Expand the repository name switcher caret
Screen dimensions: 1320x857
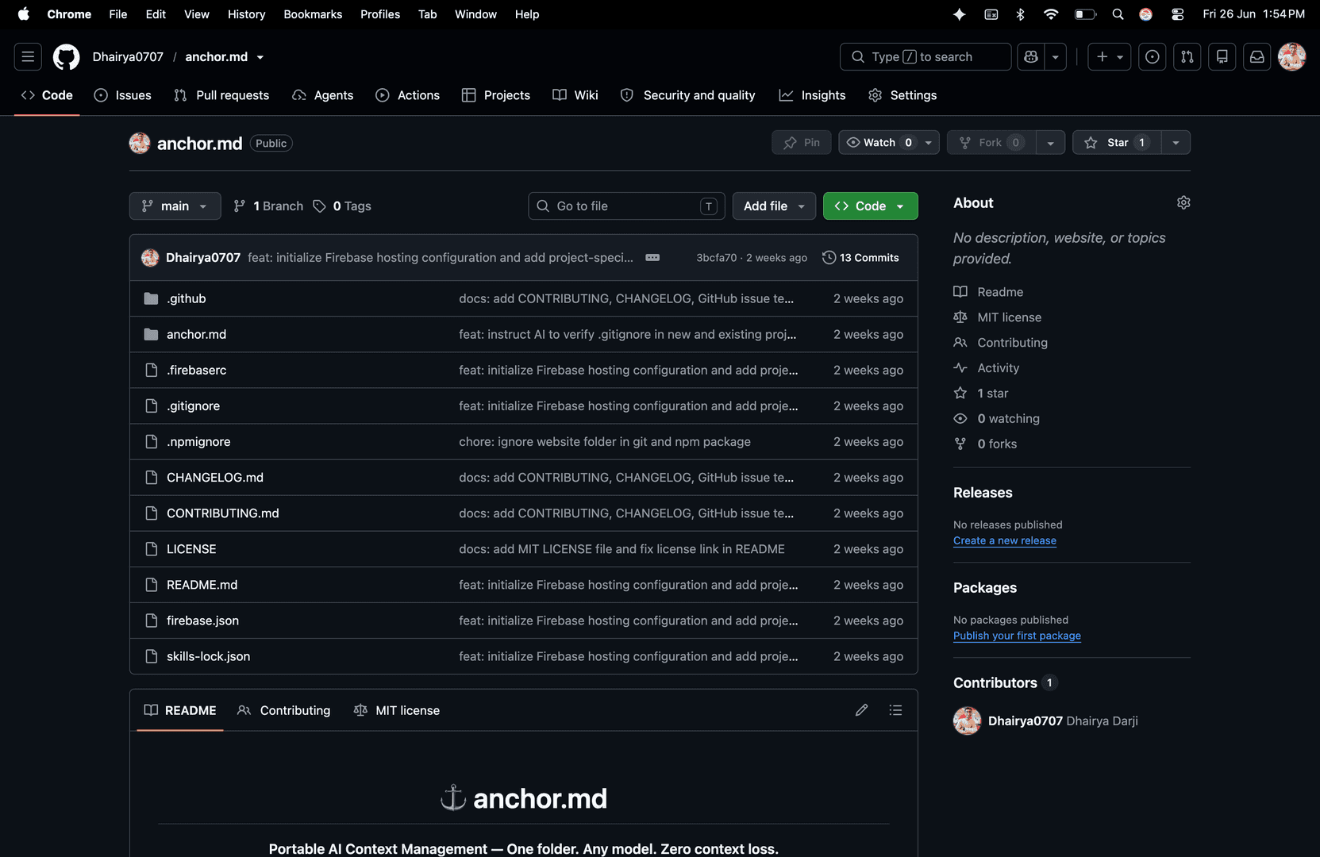pyautogui.click(x=260, y=57)
